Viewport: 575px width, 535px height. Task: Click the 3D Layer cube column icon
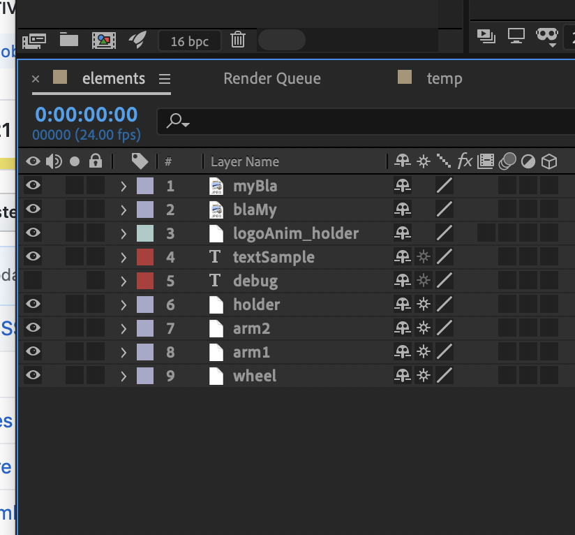coord(550,161)
